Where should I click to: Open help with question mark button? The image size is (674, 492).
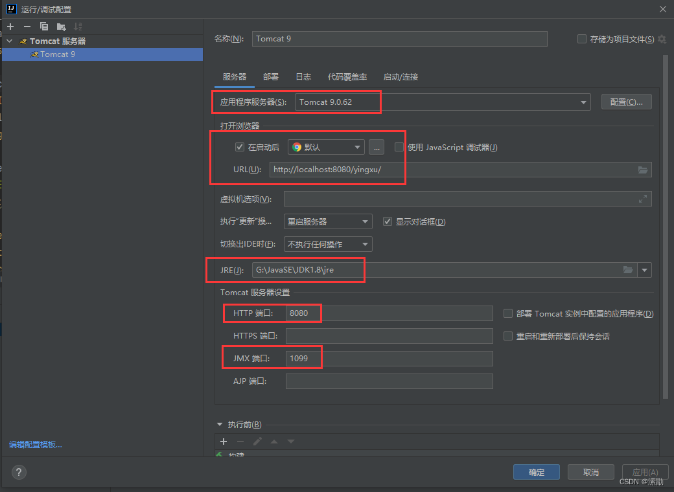(19, 472)
